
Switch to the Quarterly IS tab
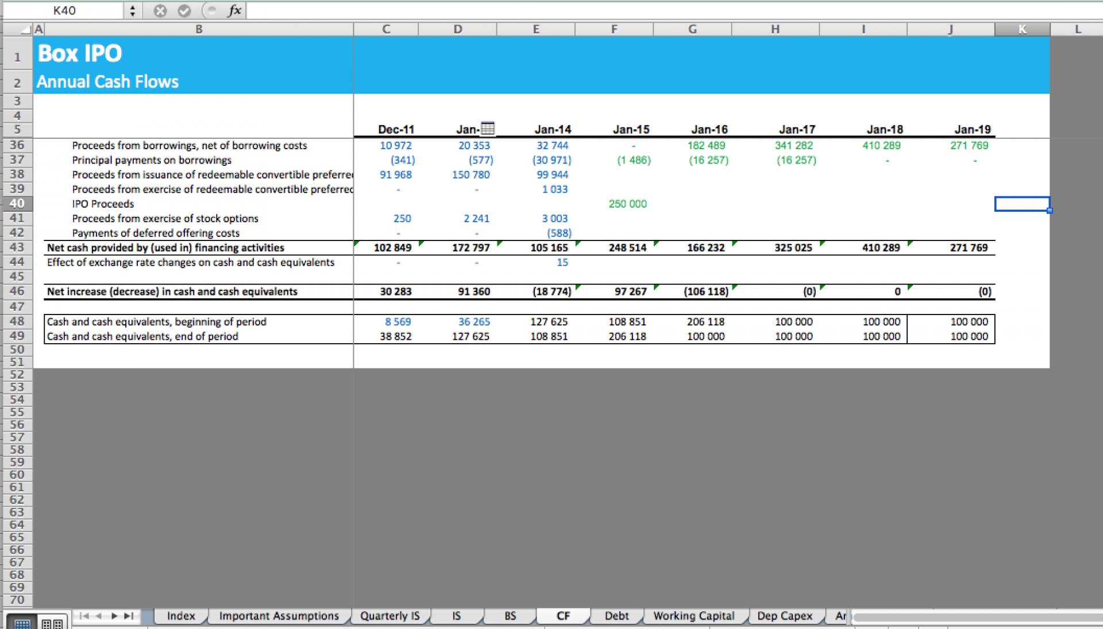pos(389,616)
